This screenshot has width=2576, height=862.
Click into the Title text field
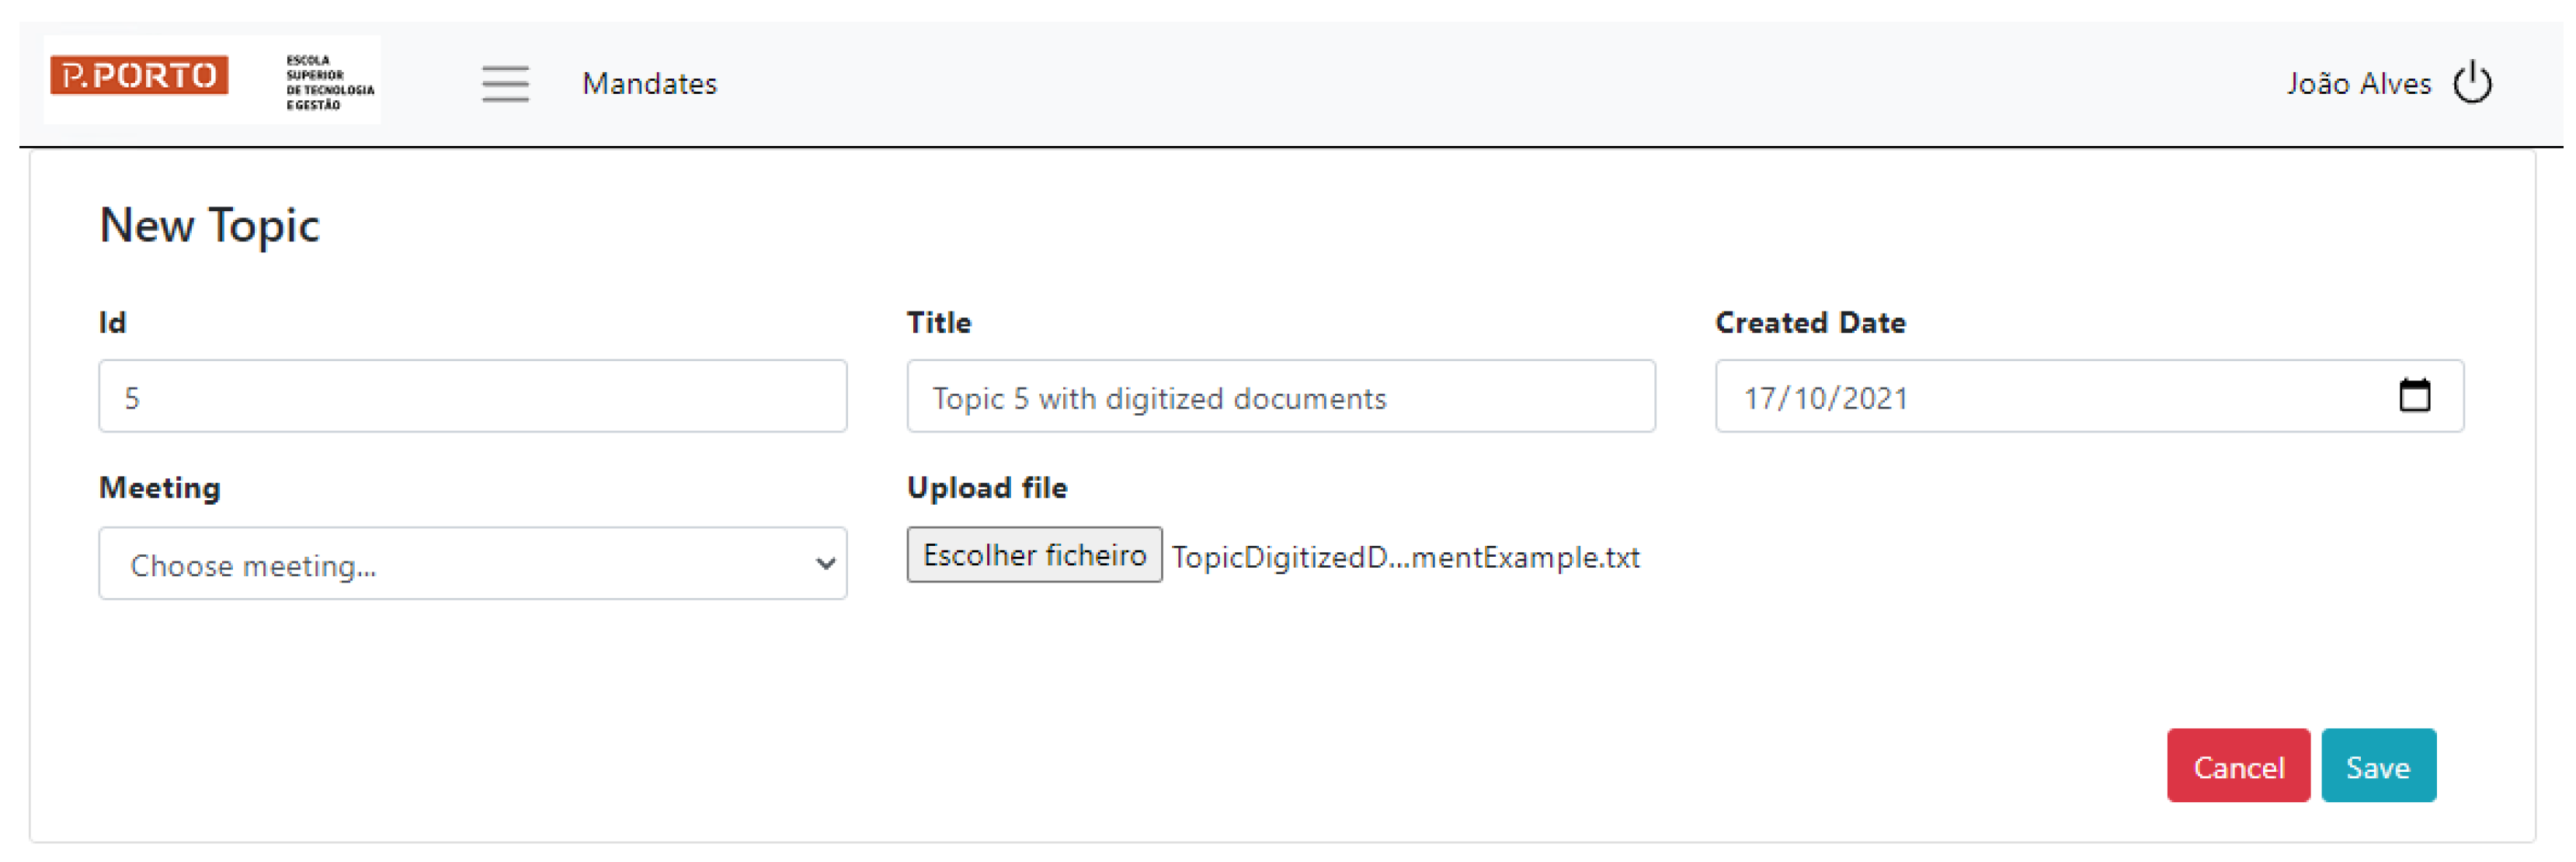click(1280, 397)
